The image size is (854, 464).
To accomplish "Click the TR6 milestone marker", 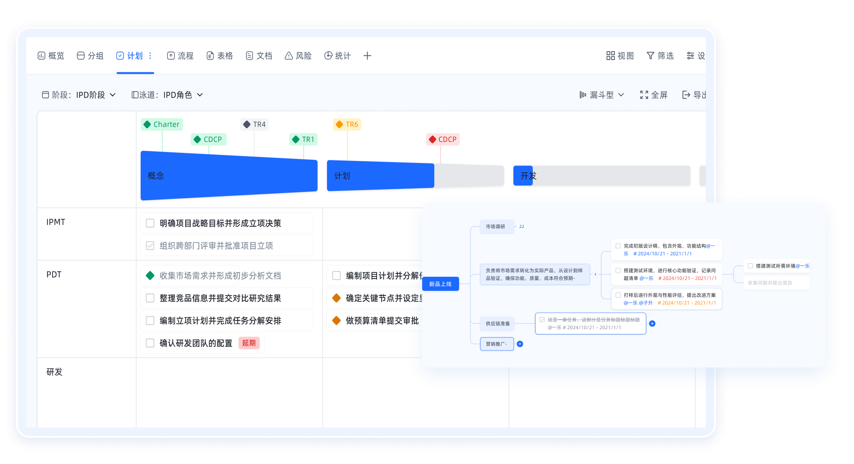I will 347,124.
